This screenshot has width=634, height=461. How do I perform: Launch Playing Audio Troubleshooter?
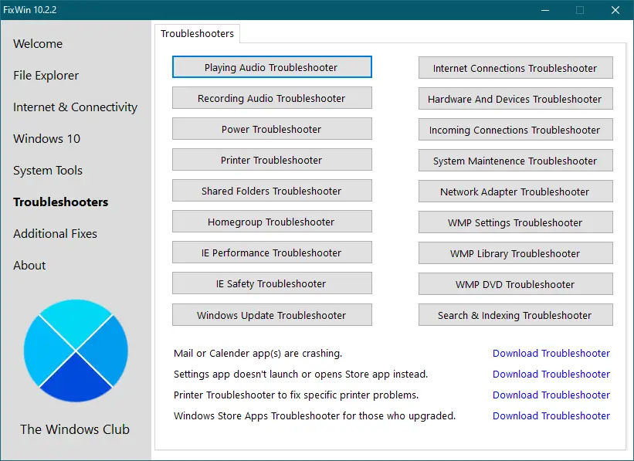[x=272, y=67]
